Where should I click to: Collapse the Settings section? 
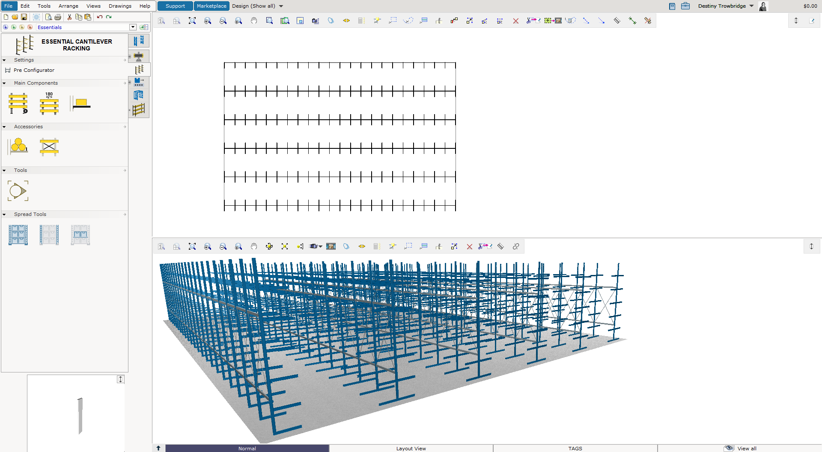click(x=4, y=60)
